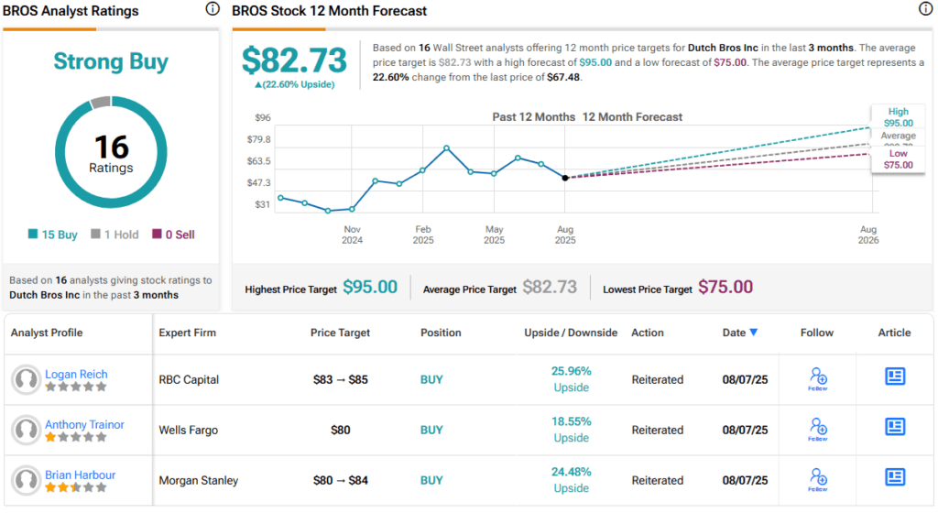
Task: Click the 16 Ratings donut chart
Action: click(x=111, y=152)
